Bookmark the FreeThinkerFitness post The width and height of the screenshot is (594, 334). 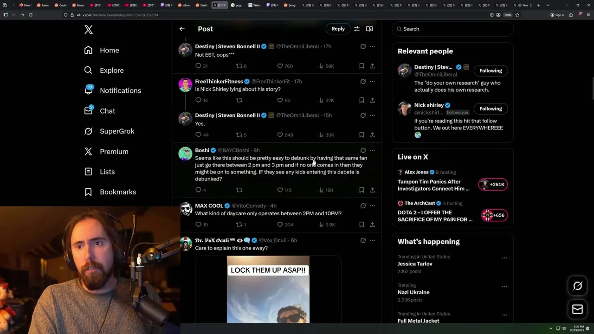[362, 100]
